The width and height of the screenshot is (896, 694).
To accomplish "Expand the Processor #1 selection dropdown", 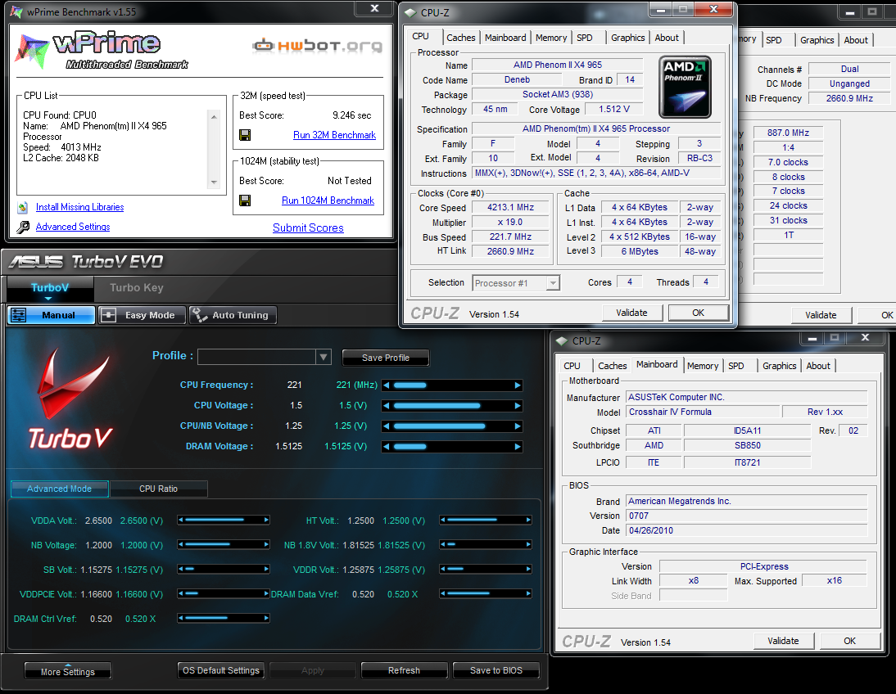I will tap(553, 283).
